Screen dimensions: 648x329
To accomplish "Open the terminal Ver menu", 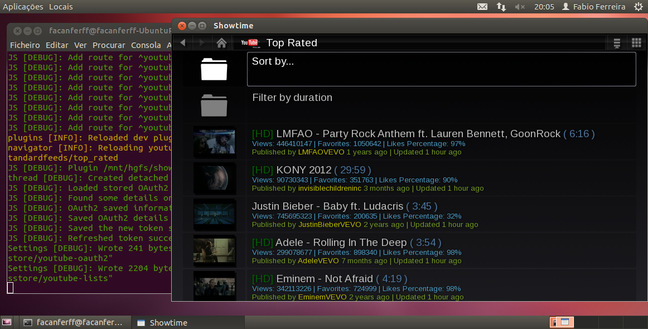I will point(81,45).
